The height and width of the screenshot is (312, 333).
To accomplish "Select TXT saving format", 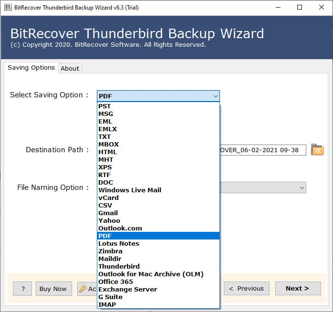I will 158,137.
